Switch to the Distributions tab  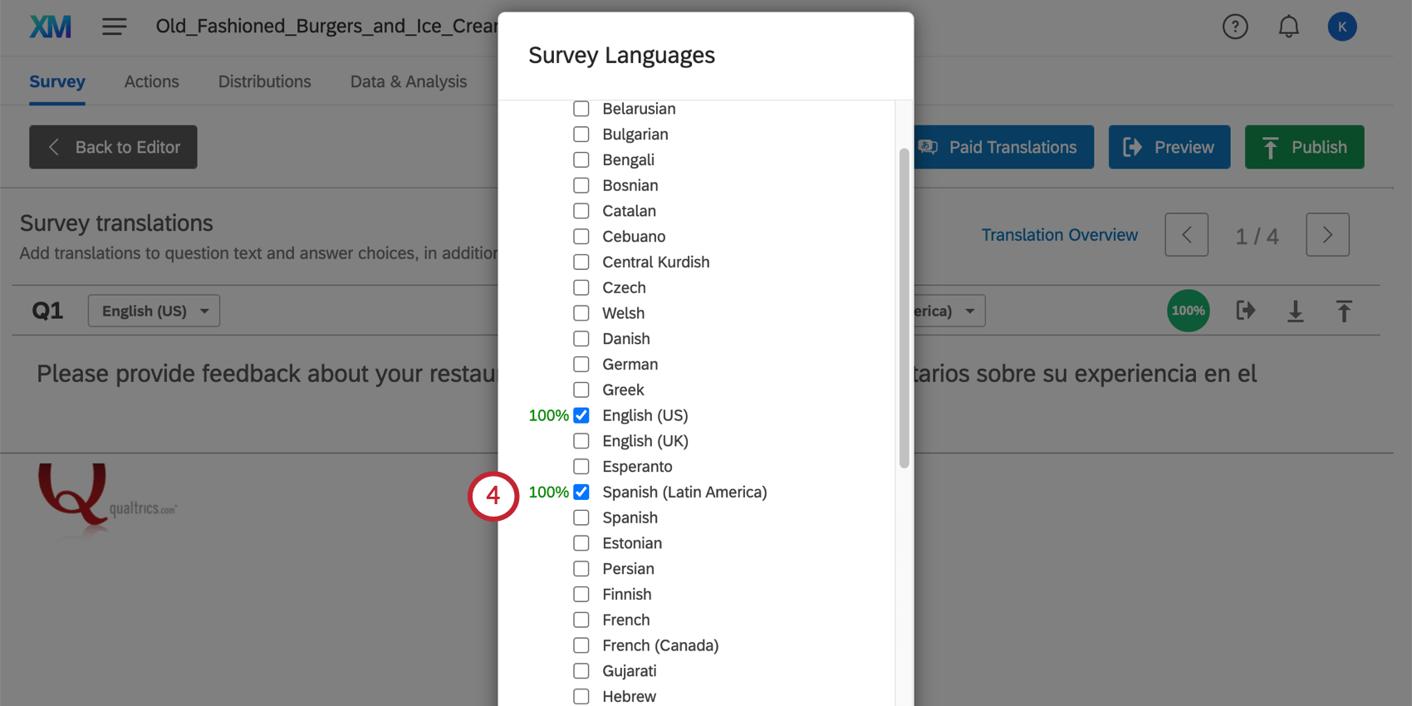coord(264,81)
